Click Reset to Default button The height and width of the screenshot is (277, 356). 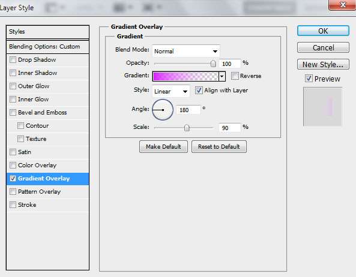coord(219,147)
